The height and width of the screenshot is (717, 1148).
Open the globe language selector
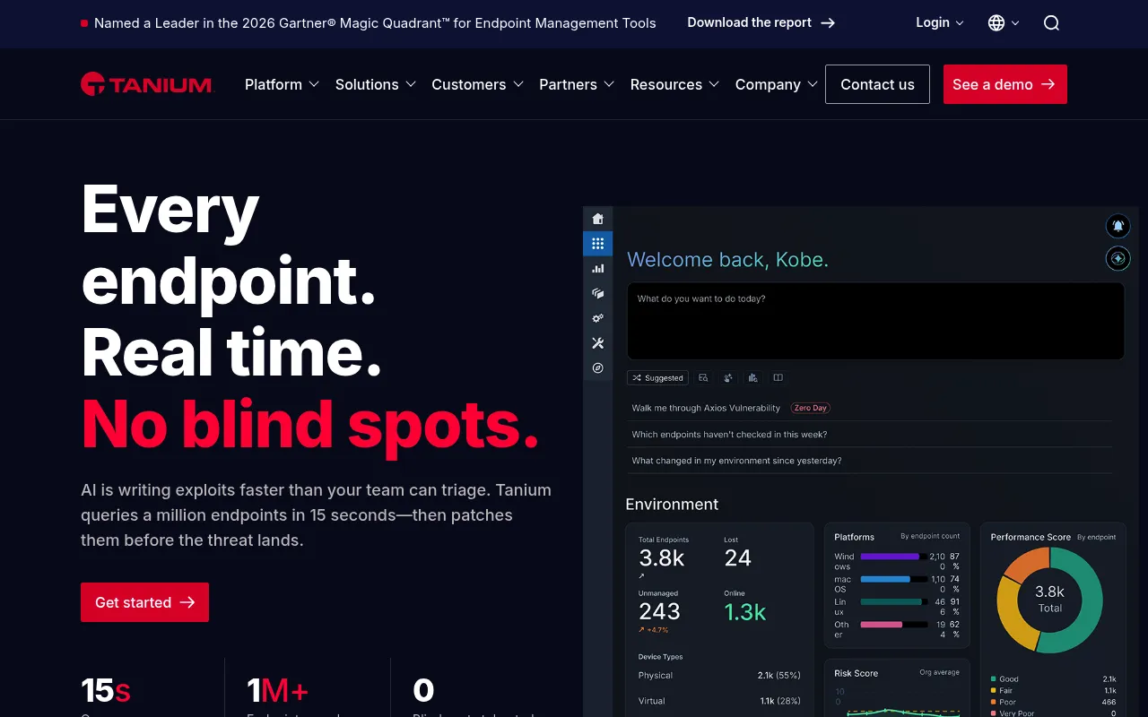coord(996,23)
